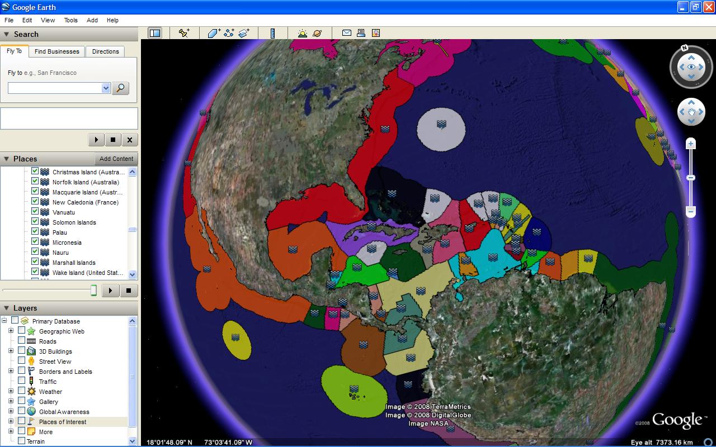Click the search results play button
This screenshot has width=716, height=447.
pyautogui.click(x=96, y=140)
